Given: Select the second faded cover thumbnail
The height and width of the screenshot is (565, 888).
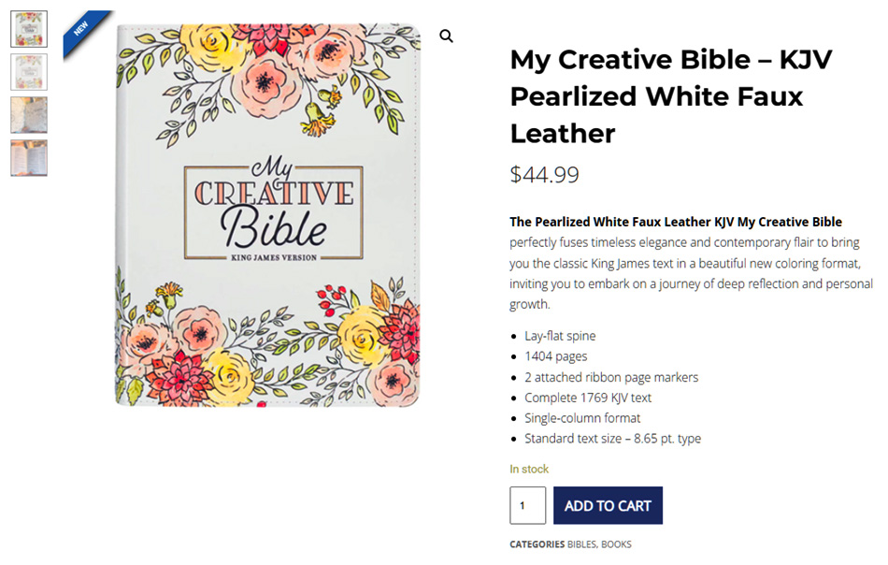Looking at the screenshot, I should pos(29,72).
